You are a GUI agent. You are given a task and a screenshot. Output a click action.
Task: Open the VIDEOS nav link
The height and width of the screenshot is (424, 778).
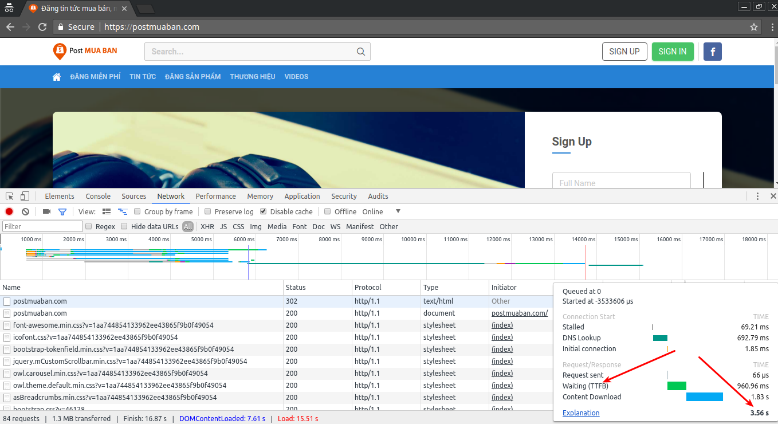296,77
